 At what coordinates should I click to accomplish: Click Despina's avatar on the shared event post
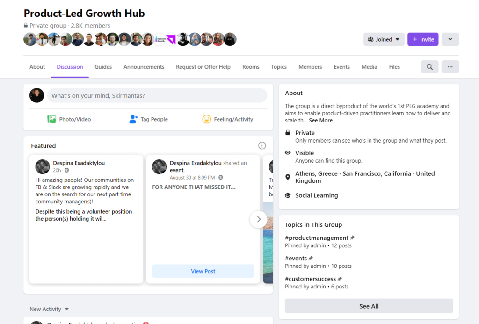point(160,166)
